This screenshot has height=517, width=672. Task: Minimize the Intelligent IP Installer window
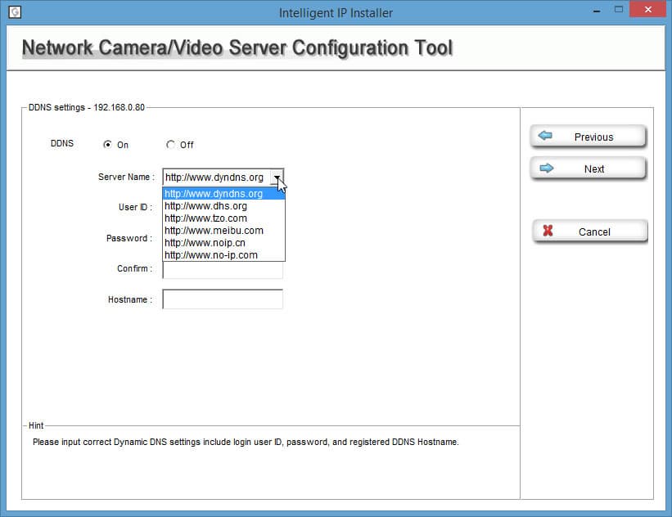[x=596, y=11]
